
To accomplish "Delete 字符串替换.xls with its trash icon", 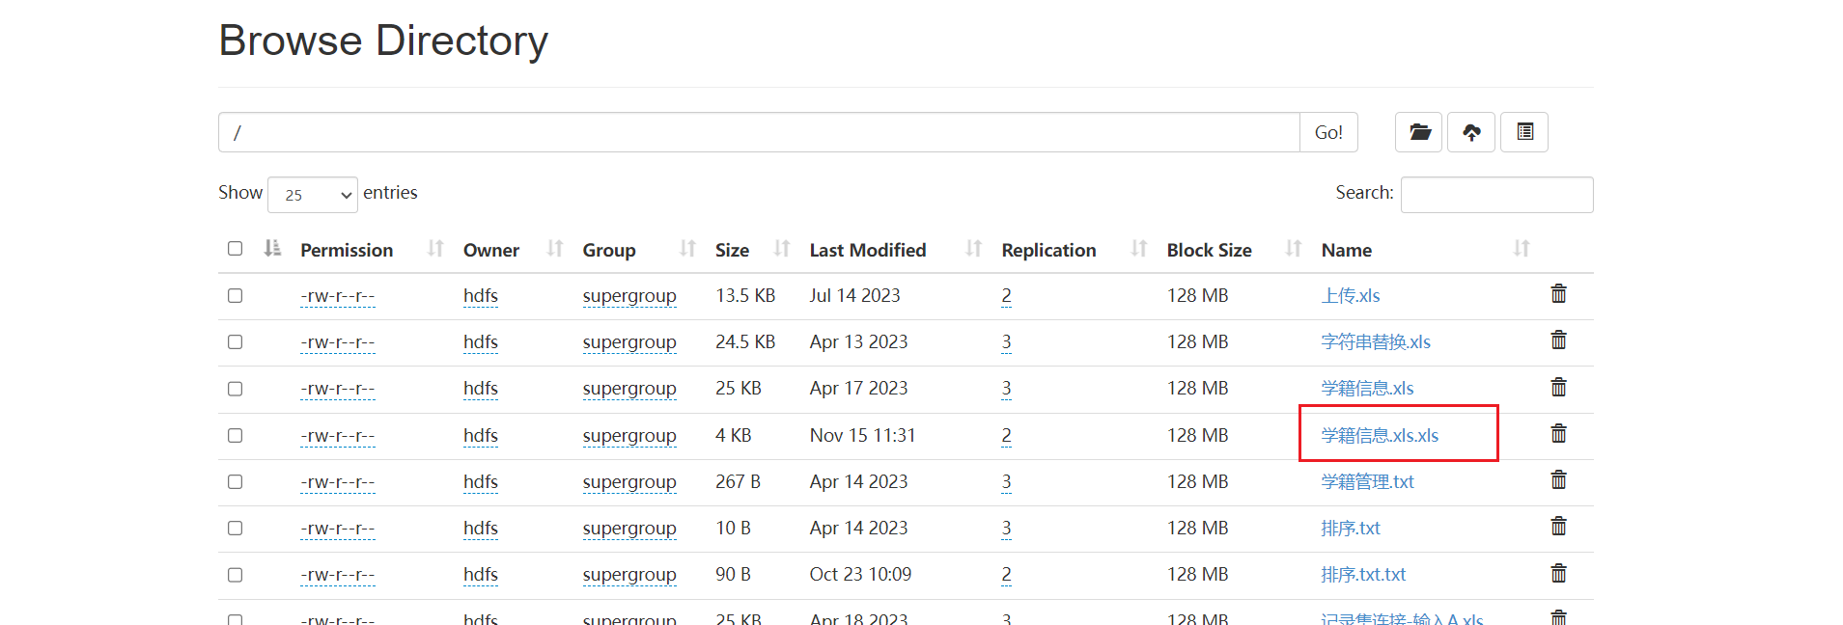I will pos(1558,340).
